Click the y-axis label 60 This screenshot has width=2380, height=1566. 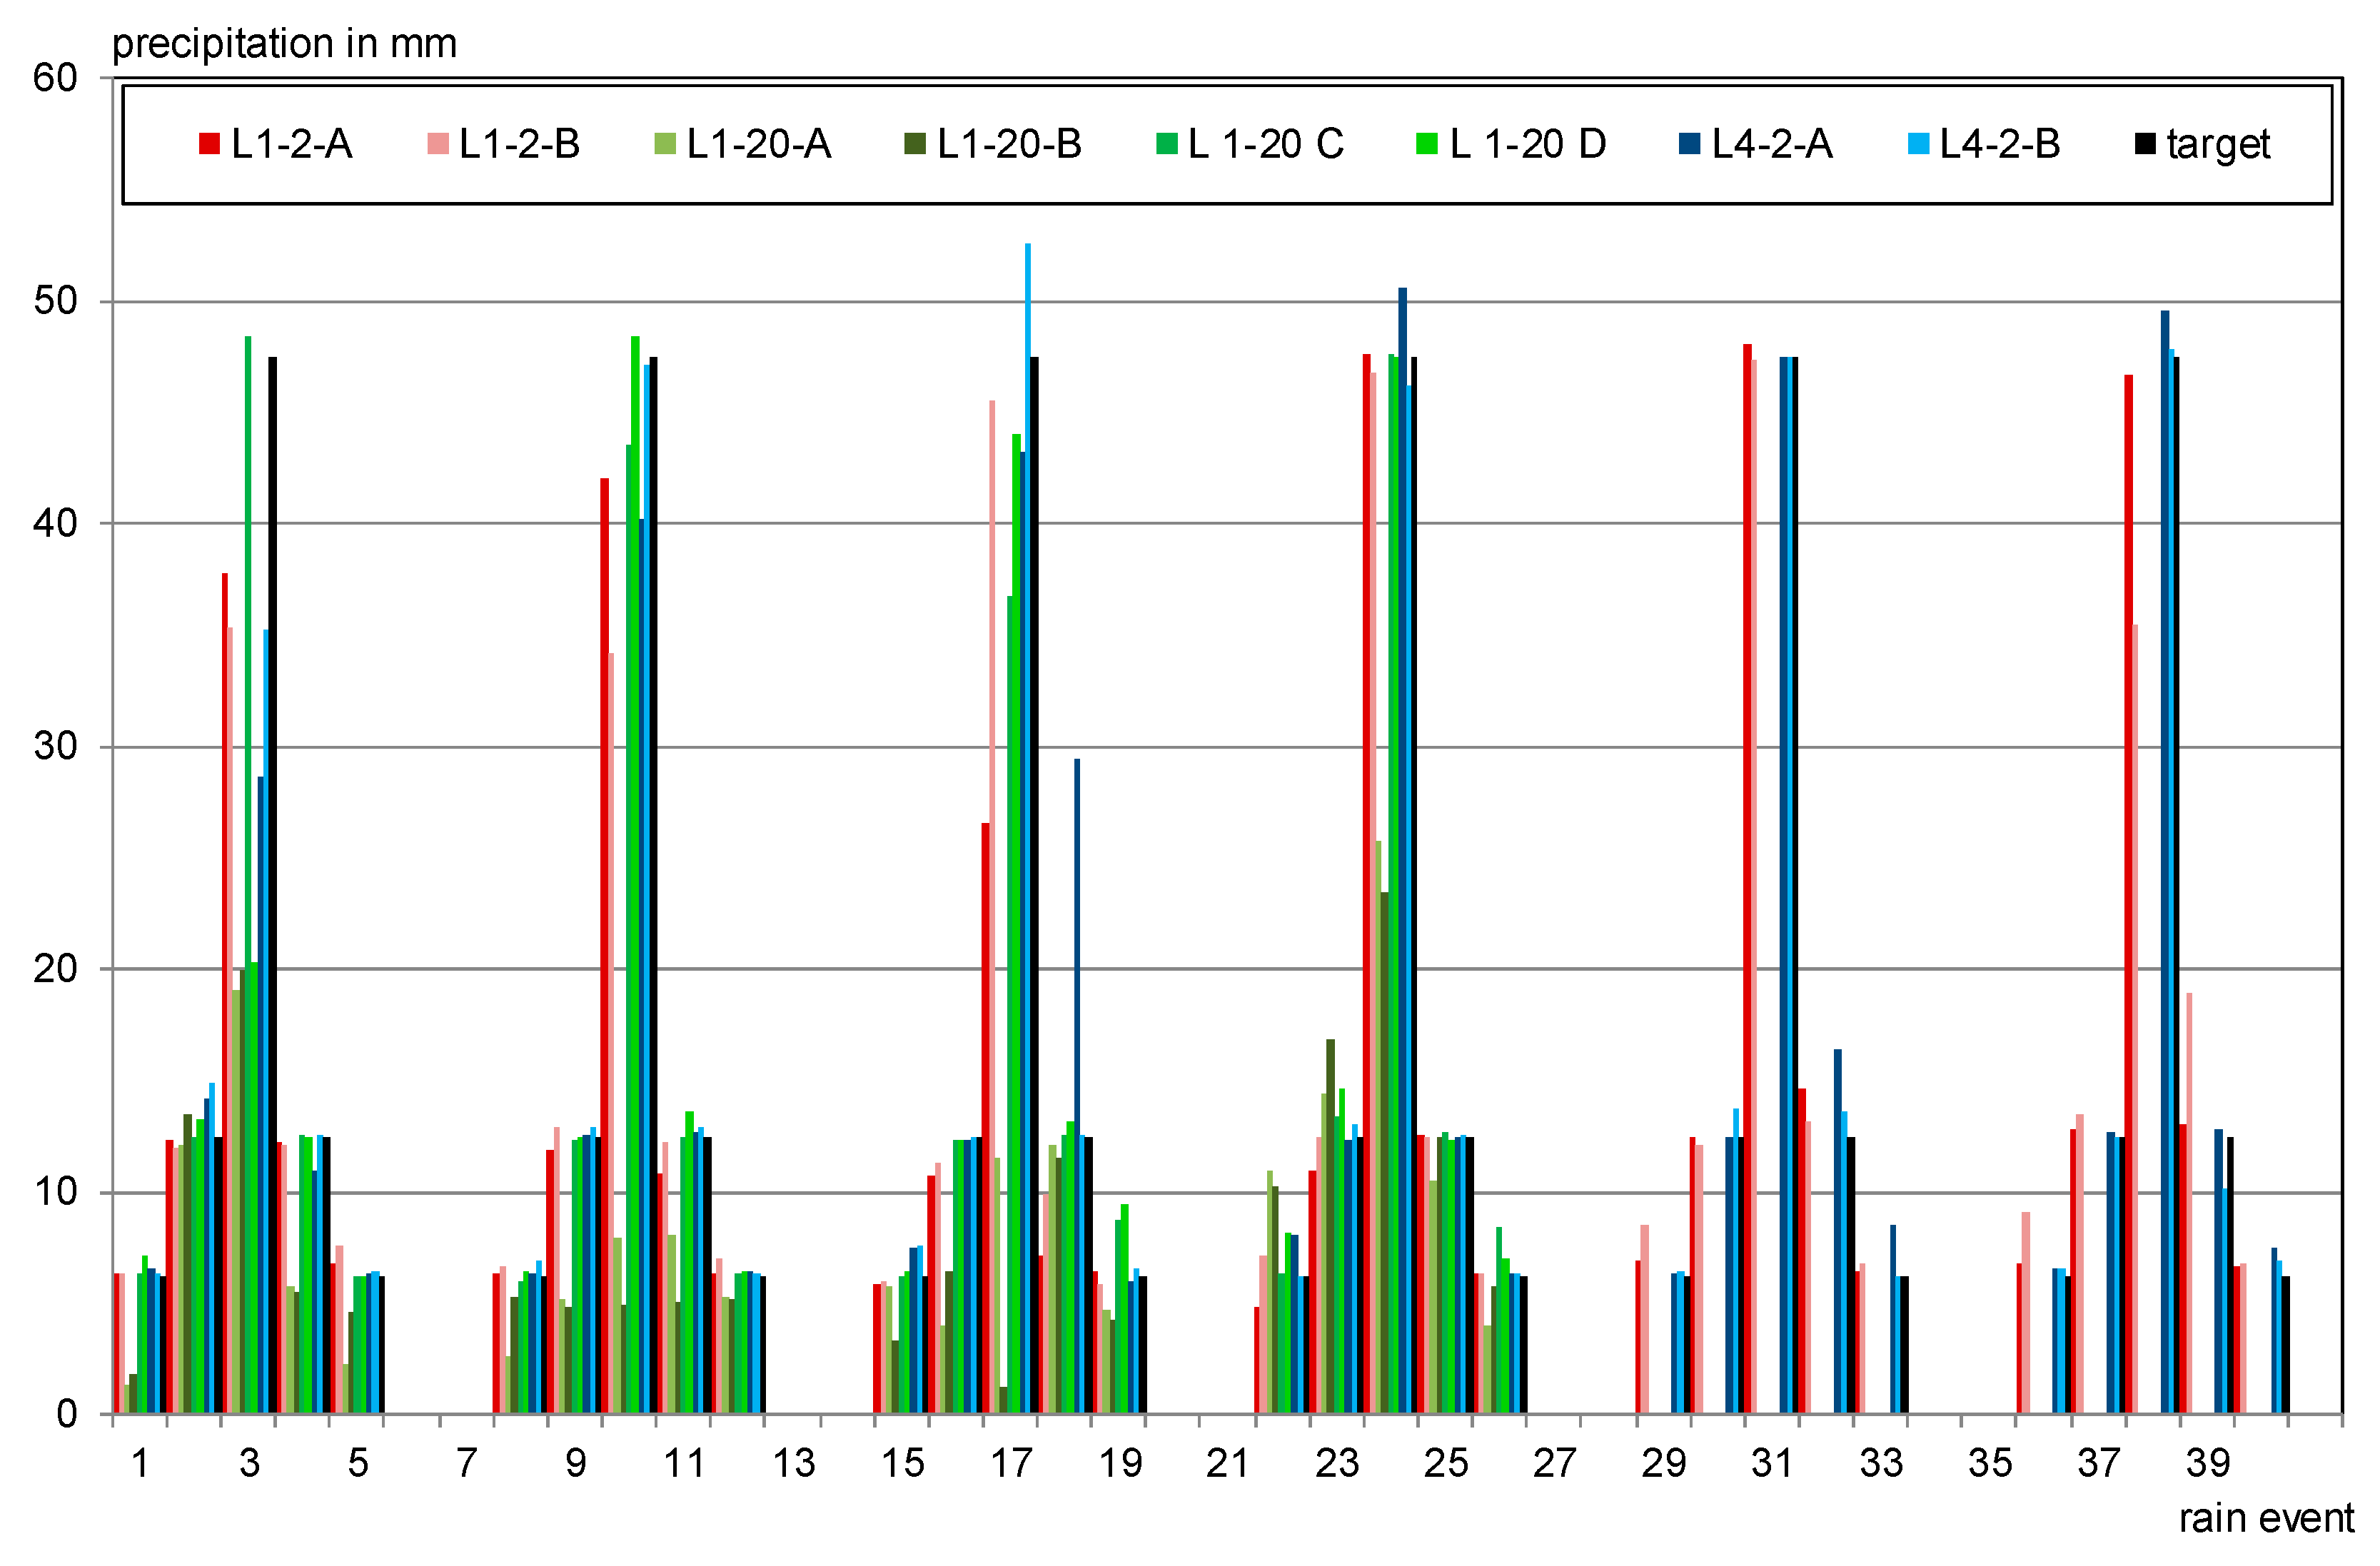tap(55, 78)
